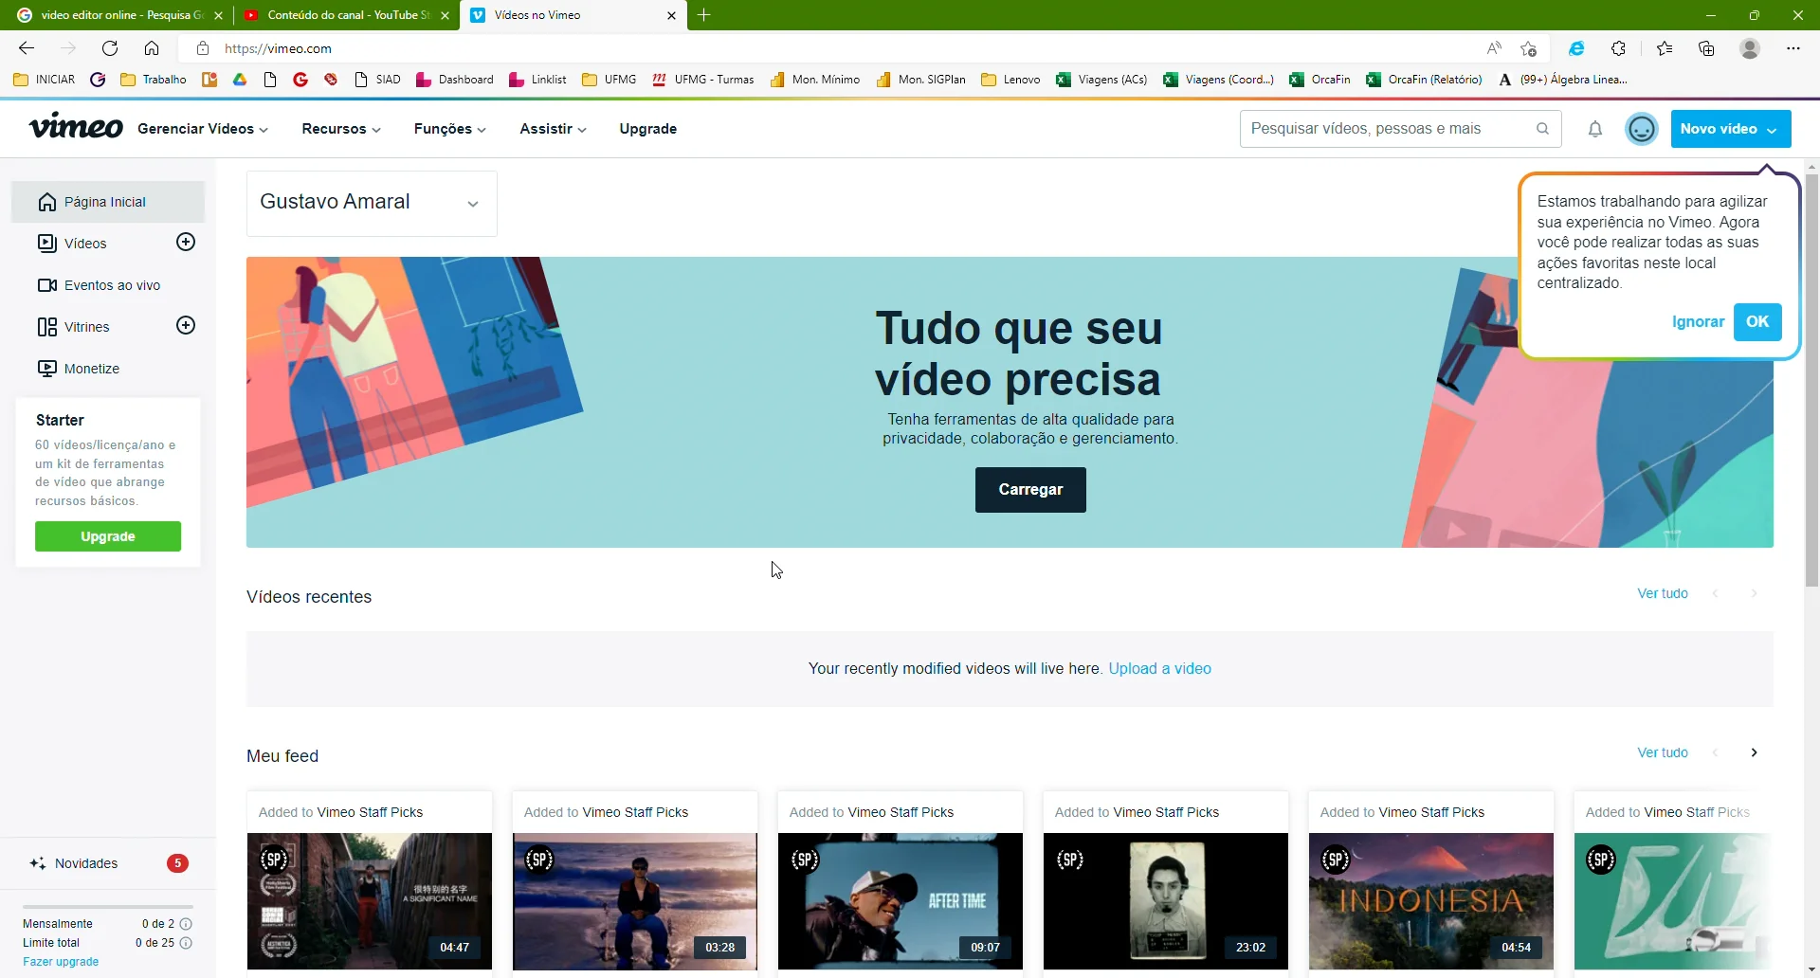
Task: Open the account avatar menu
Action: [1641, 129]
